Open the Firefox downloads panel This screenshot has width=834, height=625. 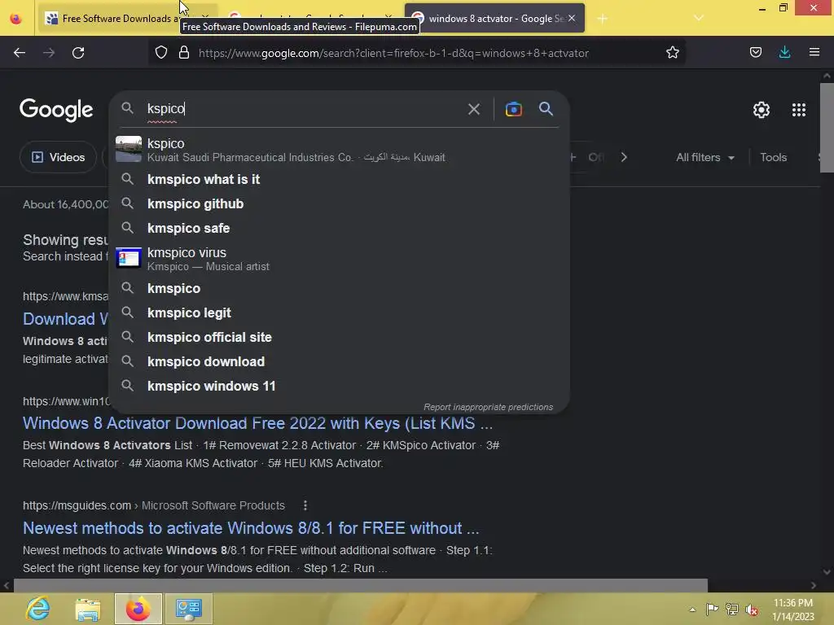click(784, 53)
